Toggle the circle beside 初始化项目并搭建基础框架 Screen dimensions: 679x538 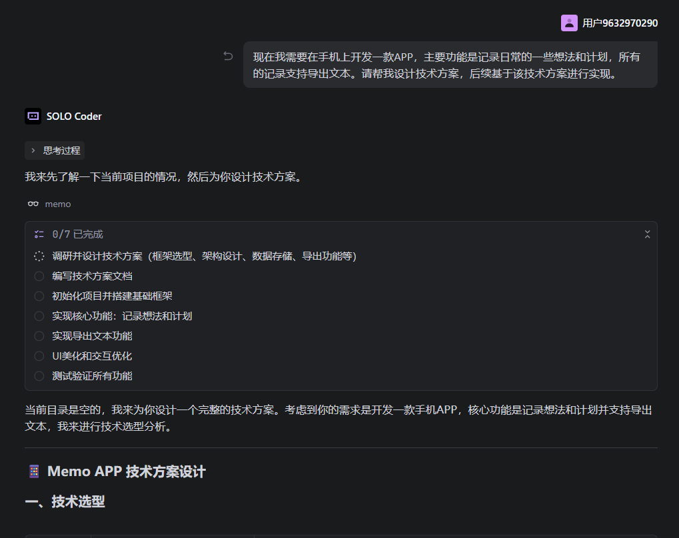(x=39, y=296)
